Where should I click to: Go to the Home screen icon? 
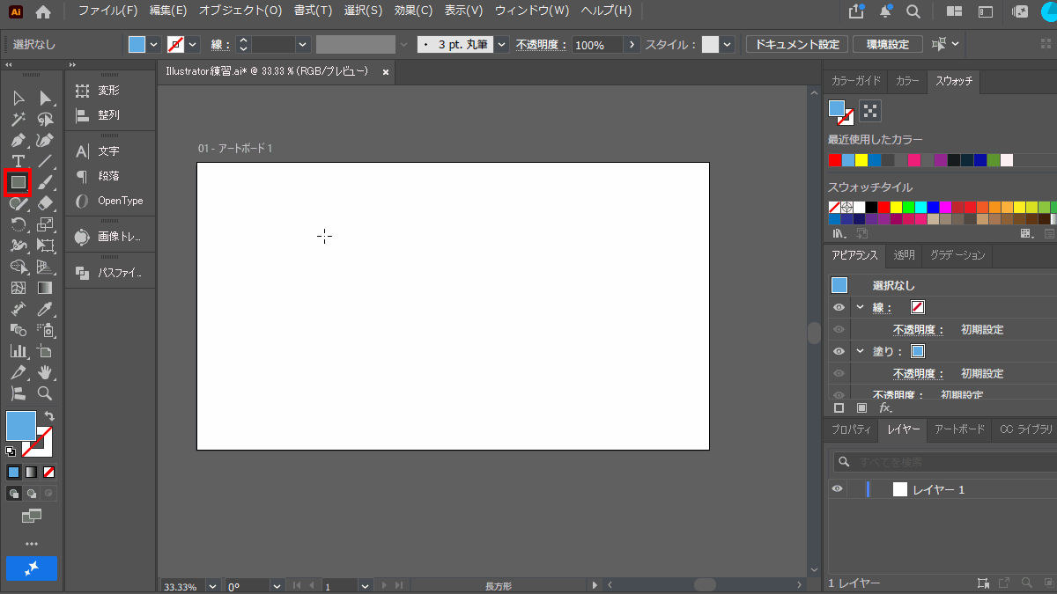click(x=43, y=11)
